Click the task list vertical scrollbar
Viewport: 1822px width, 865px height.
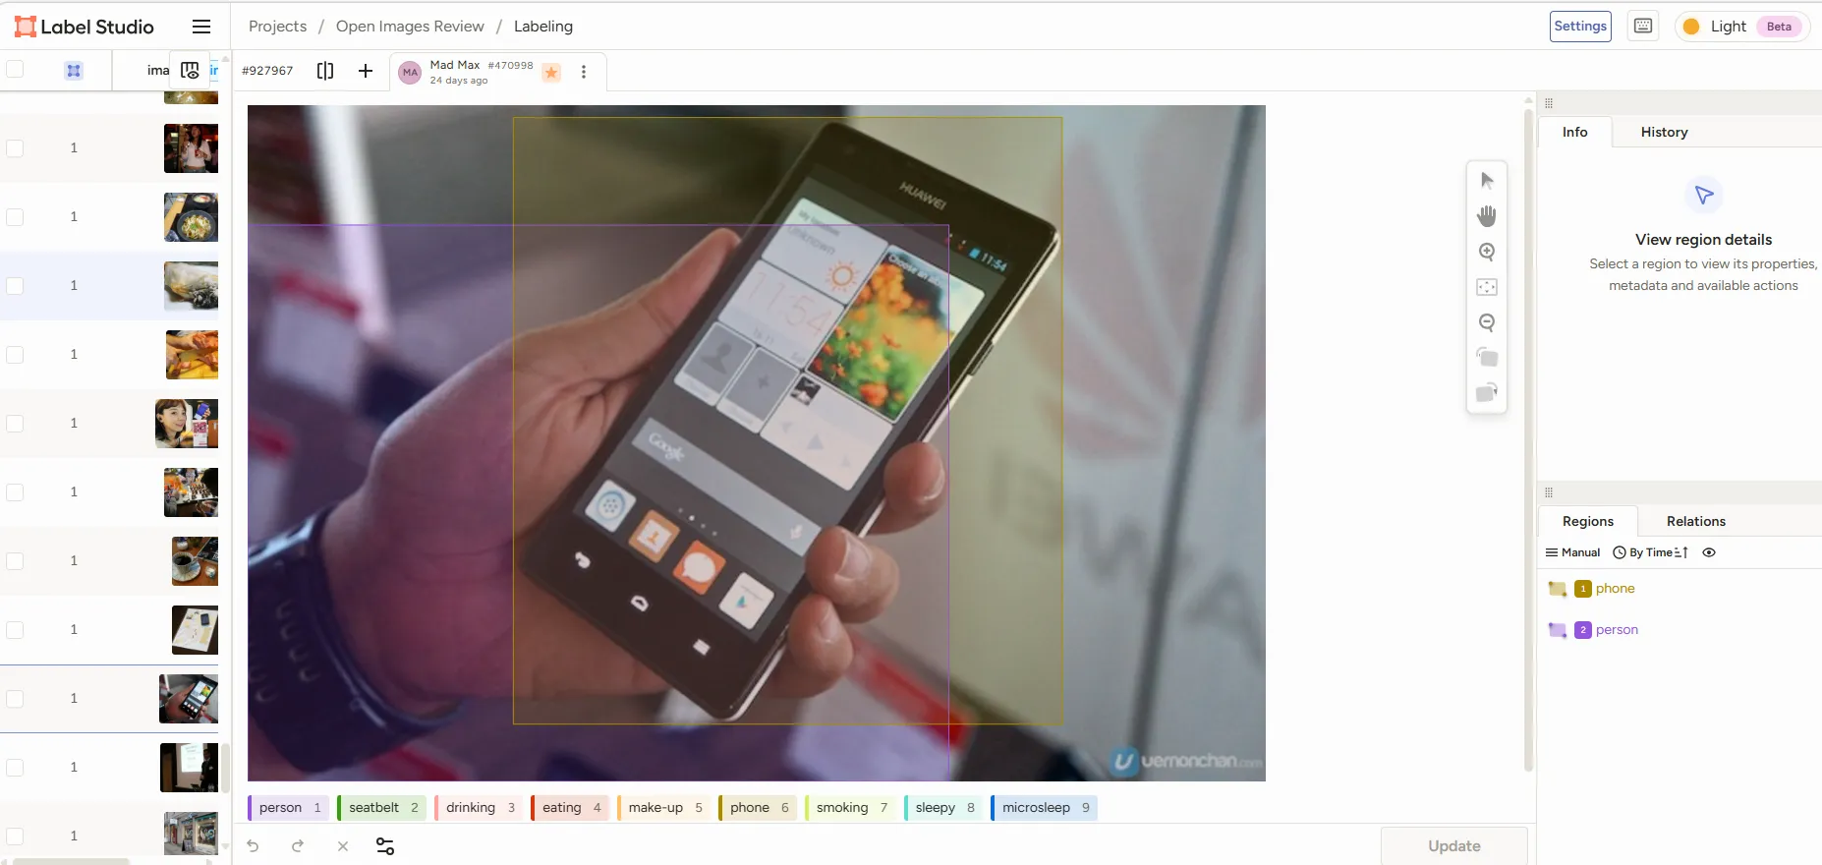pos(225,767)
